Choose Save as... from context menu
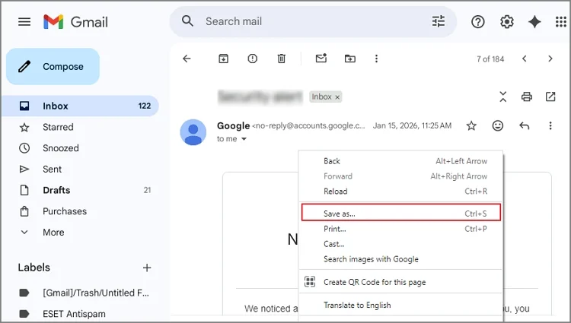This screenshot has height=323, width=571. coord(340,214)
